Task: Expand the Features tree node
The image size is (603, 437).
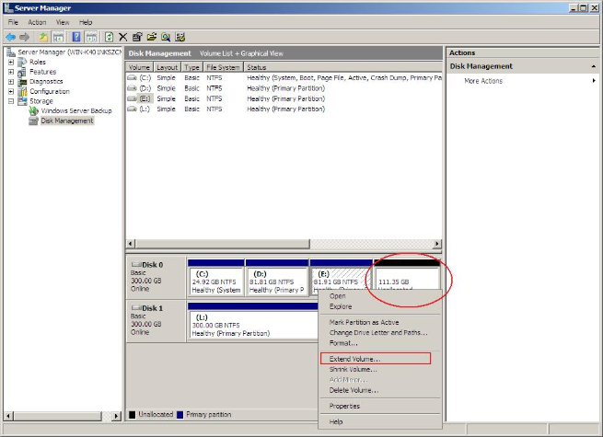Action: click(x=11, y=72)
